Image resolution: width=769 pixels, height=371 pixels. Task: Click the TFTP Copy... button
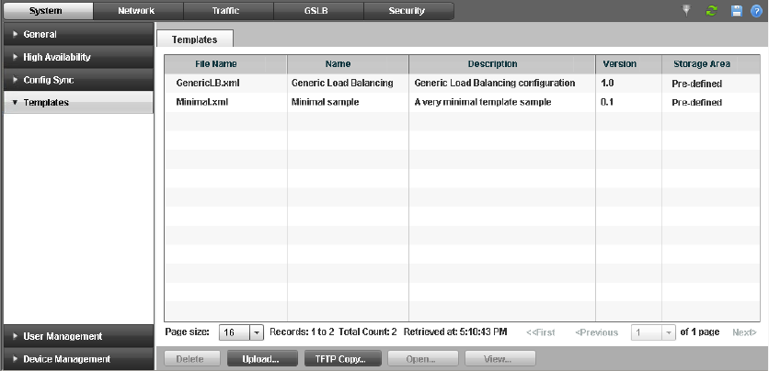click(341, 359)
